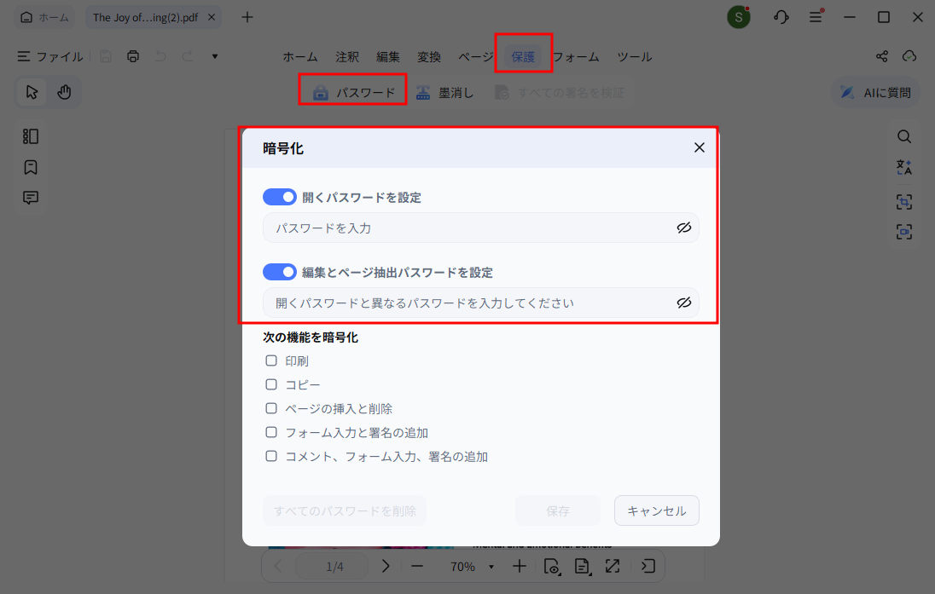Enter full screen reading view
Image resolution: width=935 pixels, height=594 pixels.
pos(612,565)
